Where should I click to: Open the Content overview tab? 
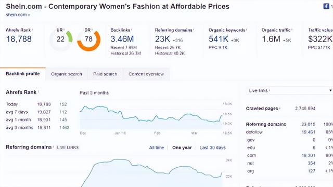[146, 74]
